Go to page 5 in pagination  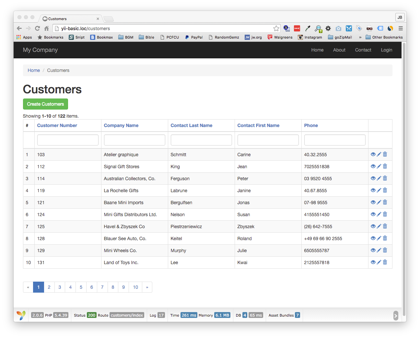coord(81,287)
